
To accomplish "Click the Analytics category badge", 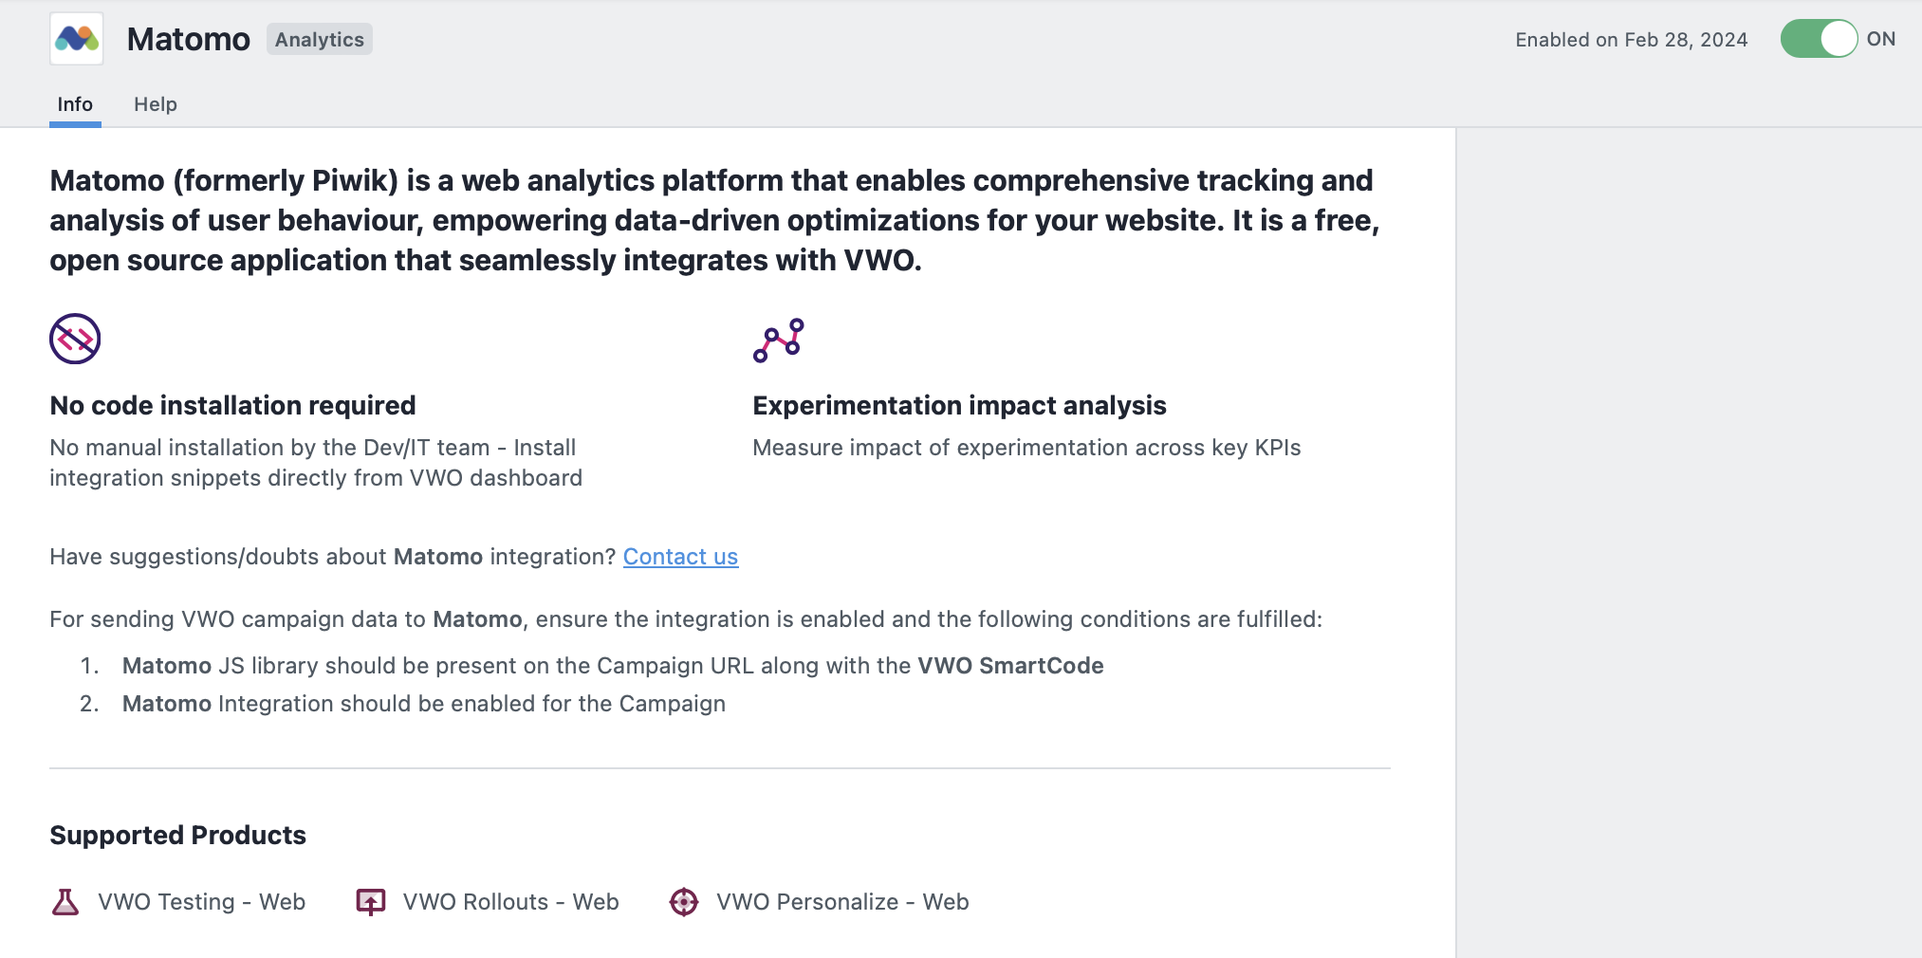I will (320, 40).
